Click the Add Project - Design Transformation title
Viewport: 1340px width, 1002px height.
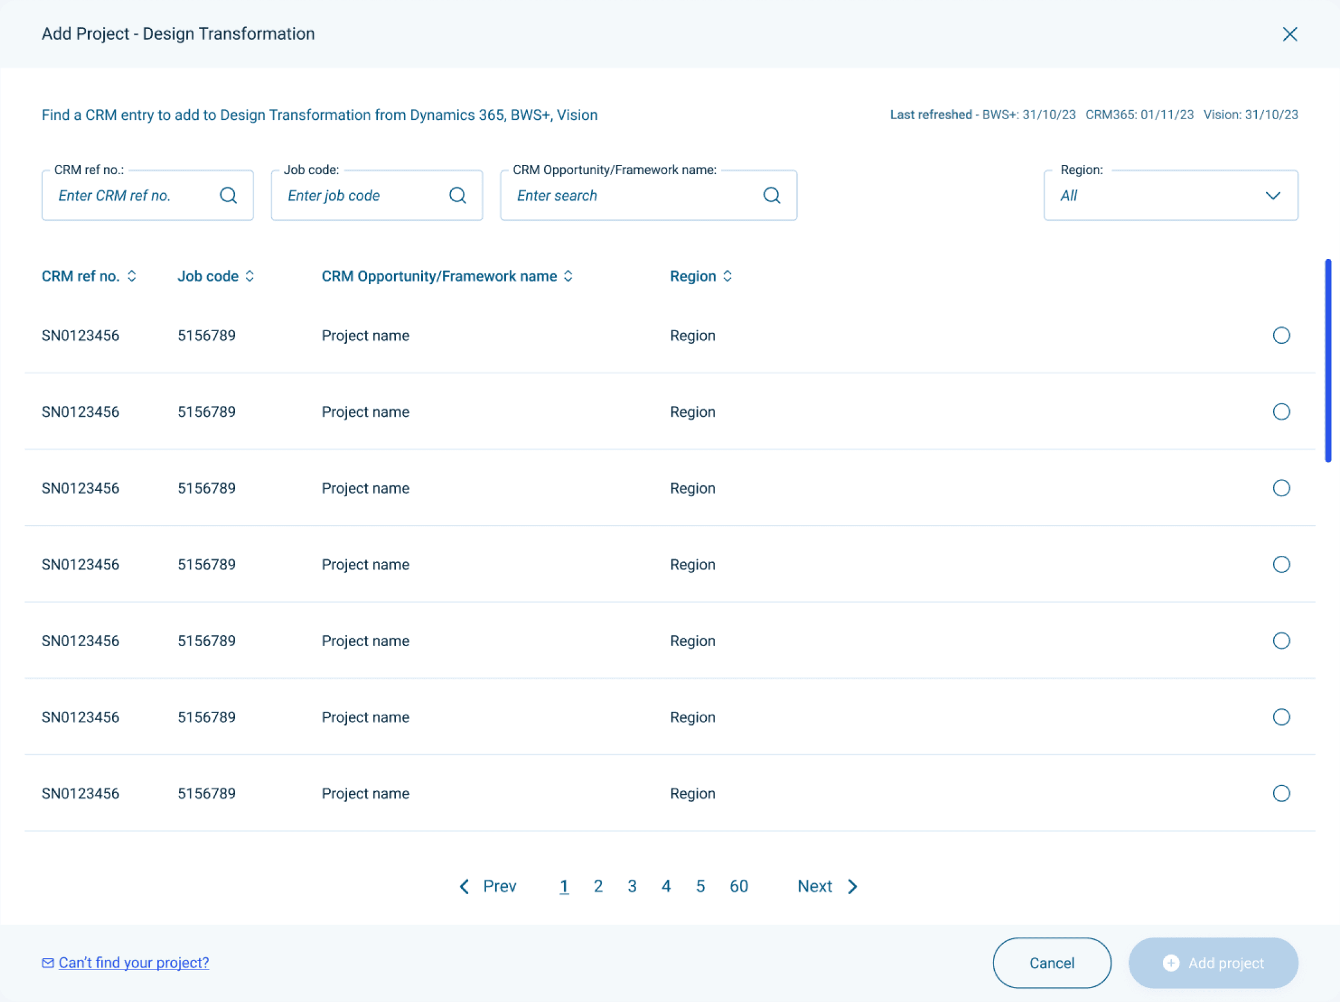click(x=178, y=34)
